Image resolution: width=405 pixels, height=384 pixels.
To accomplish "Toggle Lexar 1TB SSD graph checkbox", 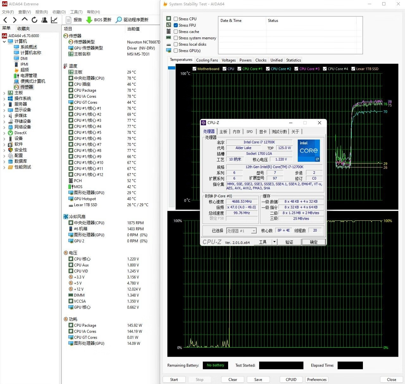I will click(x=353, y=68).
